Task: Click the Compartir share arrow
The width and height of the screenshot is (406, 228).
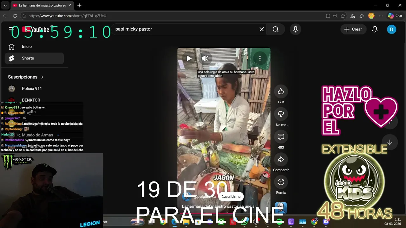Action: click(x=281, y=160)
